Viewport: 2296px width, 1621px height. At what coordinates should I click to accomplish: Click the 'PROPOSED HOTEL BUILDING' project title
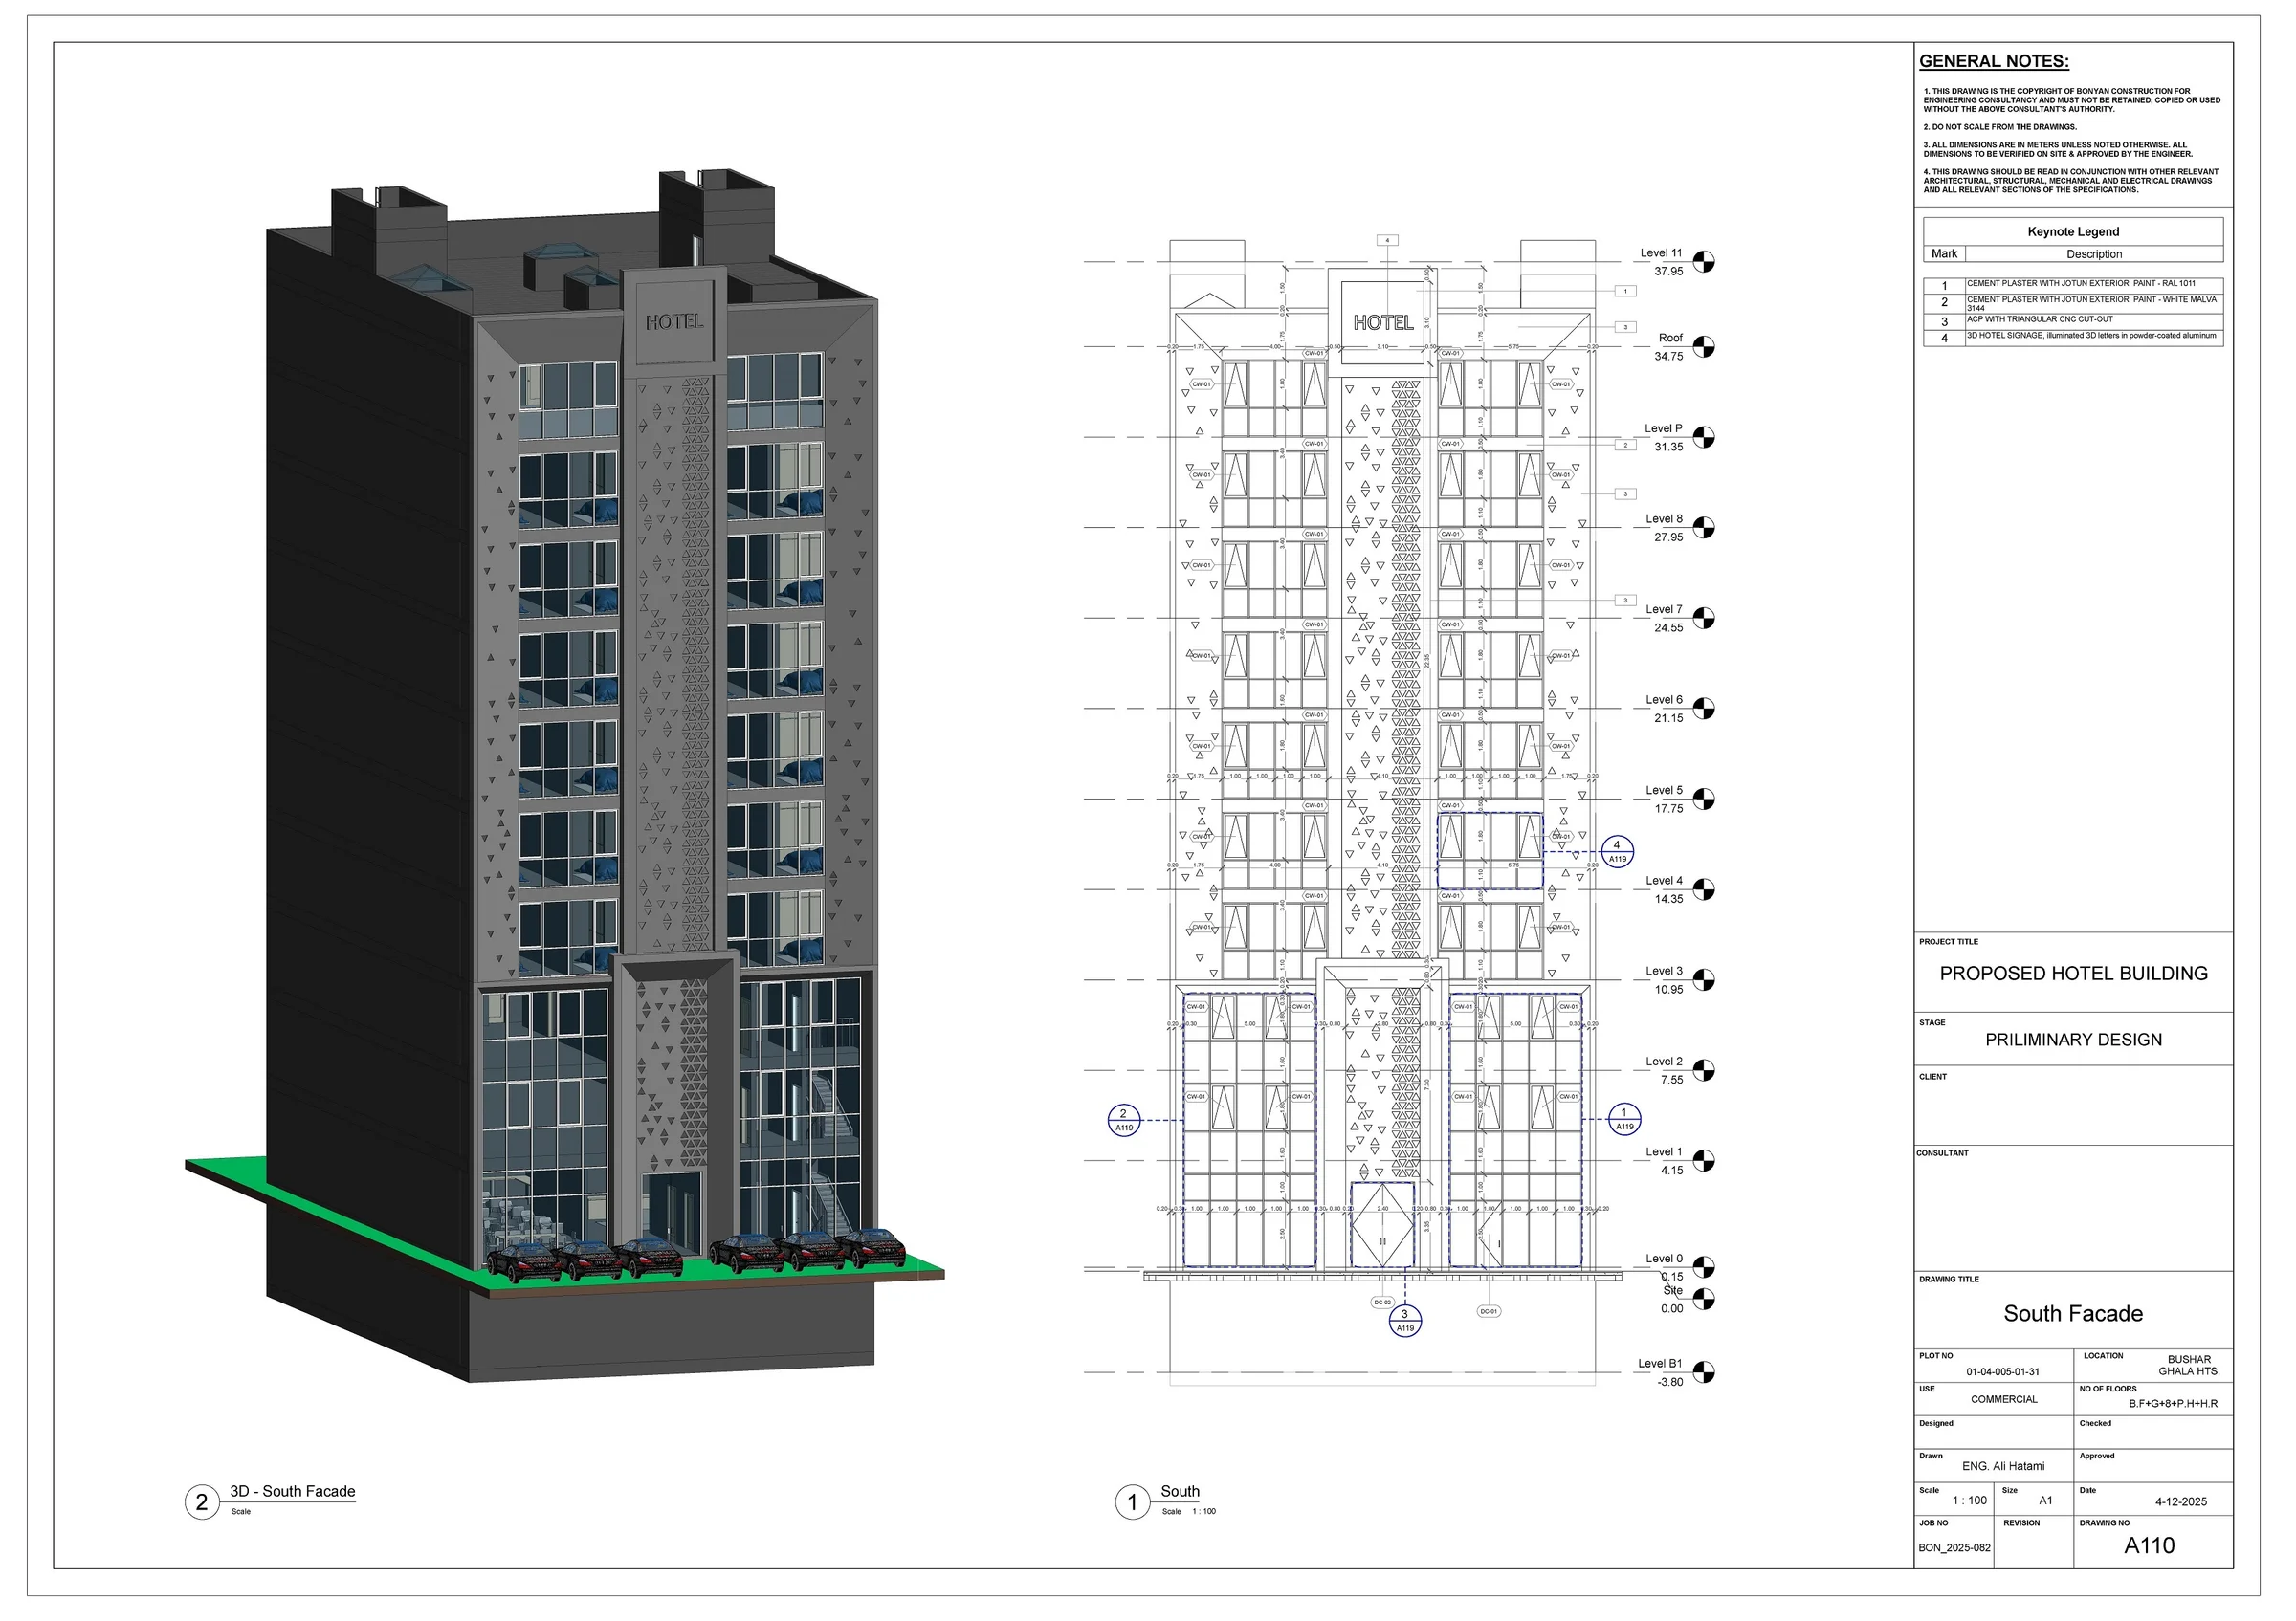[2073, 974]
